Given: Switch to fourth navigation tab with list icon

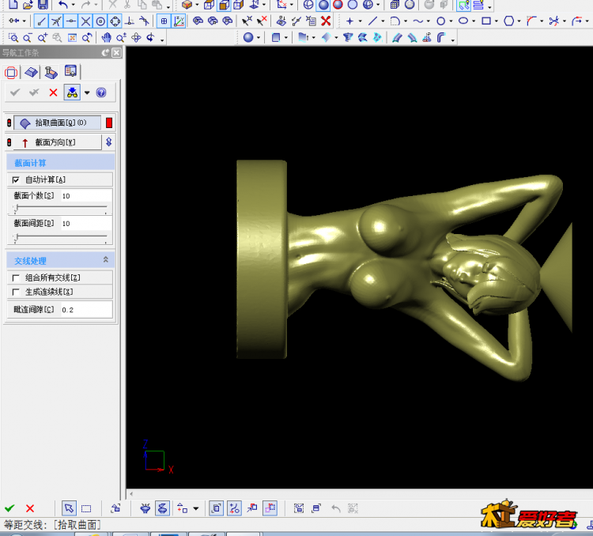Looking at the screenshot, I should 70,71.
